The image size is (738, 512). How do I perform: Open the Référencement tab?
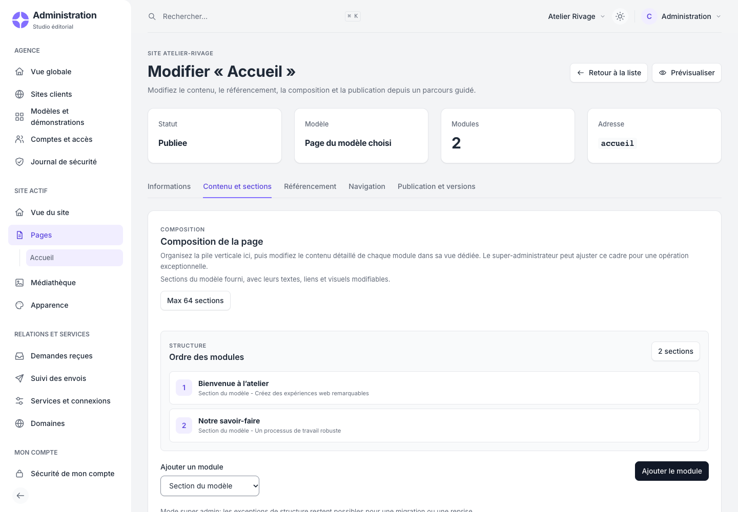310,186
